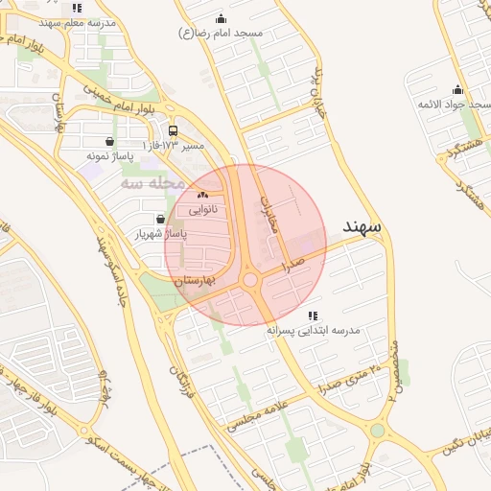Click the بلوار امام خمینی road label

[x=119, y=100]
